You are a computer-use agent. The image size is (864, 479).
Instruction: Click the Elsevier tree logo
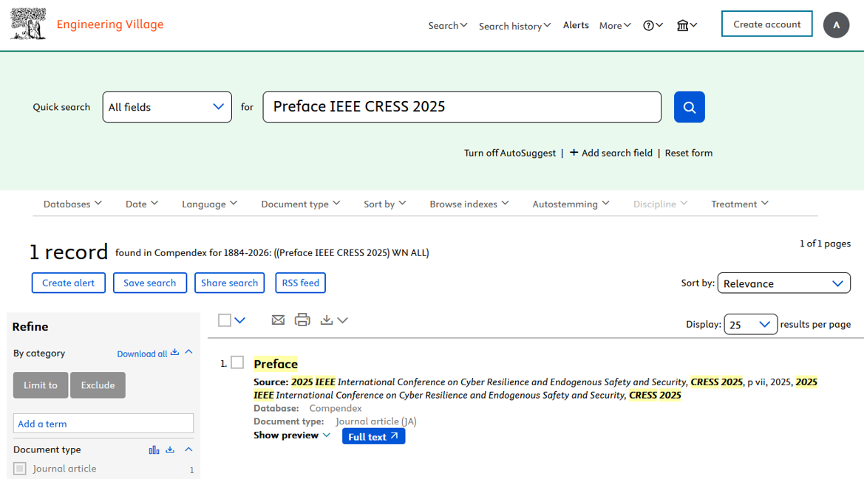coord(28,24)
